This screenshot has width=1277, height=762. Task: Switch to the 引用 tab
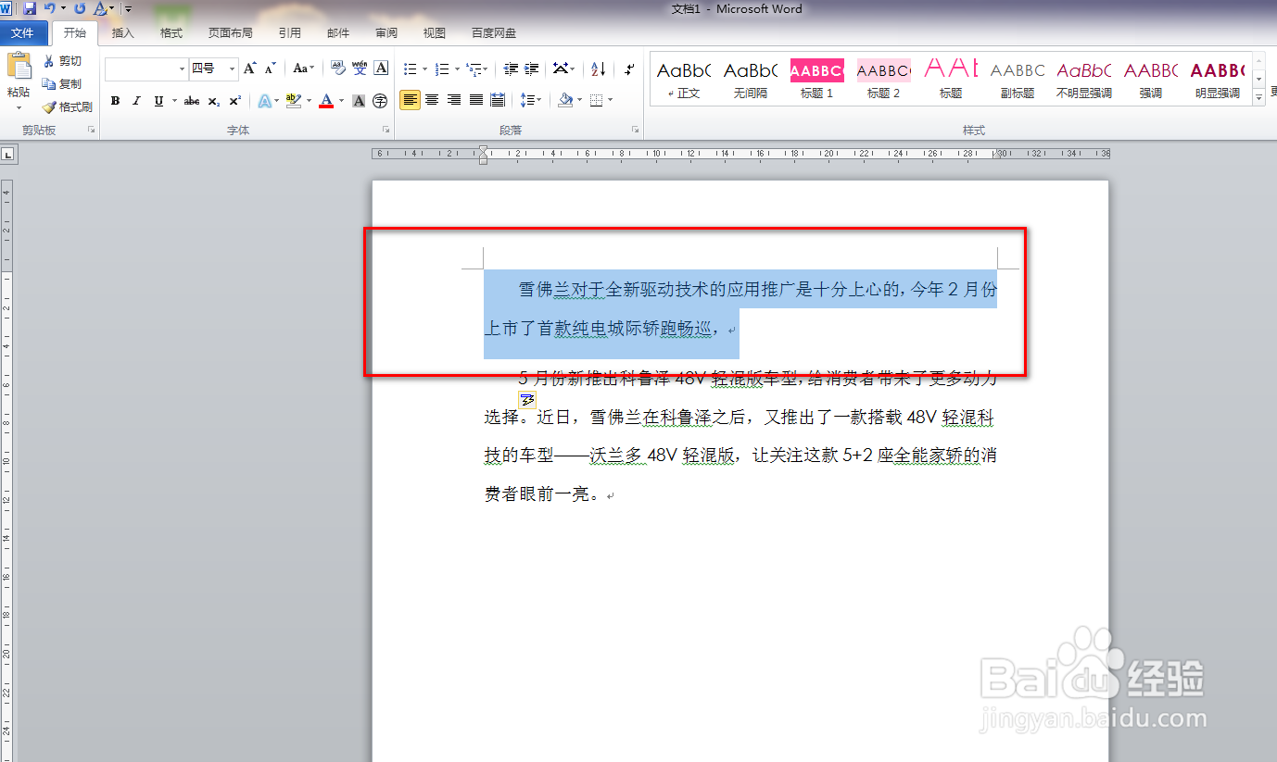click(x=290, y=33)
